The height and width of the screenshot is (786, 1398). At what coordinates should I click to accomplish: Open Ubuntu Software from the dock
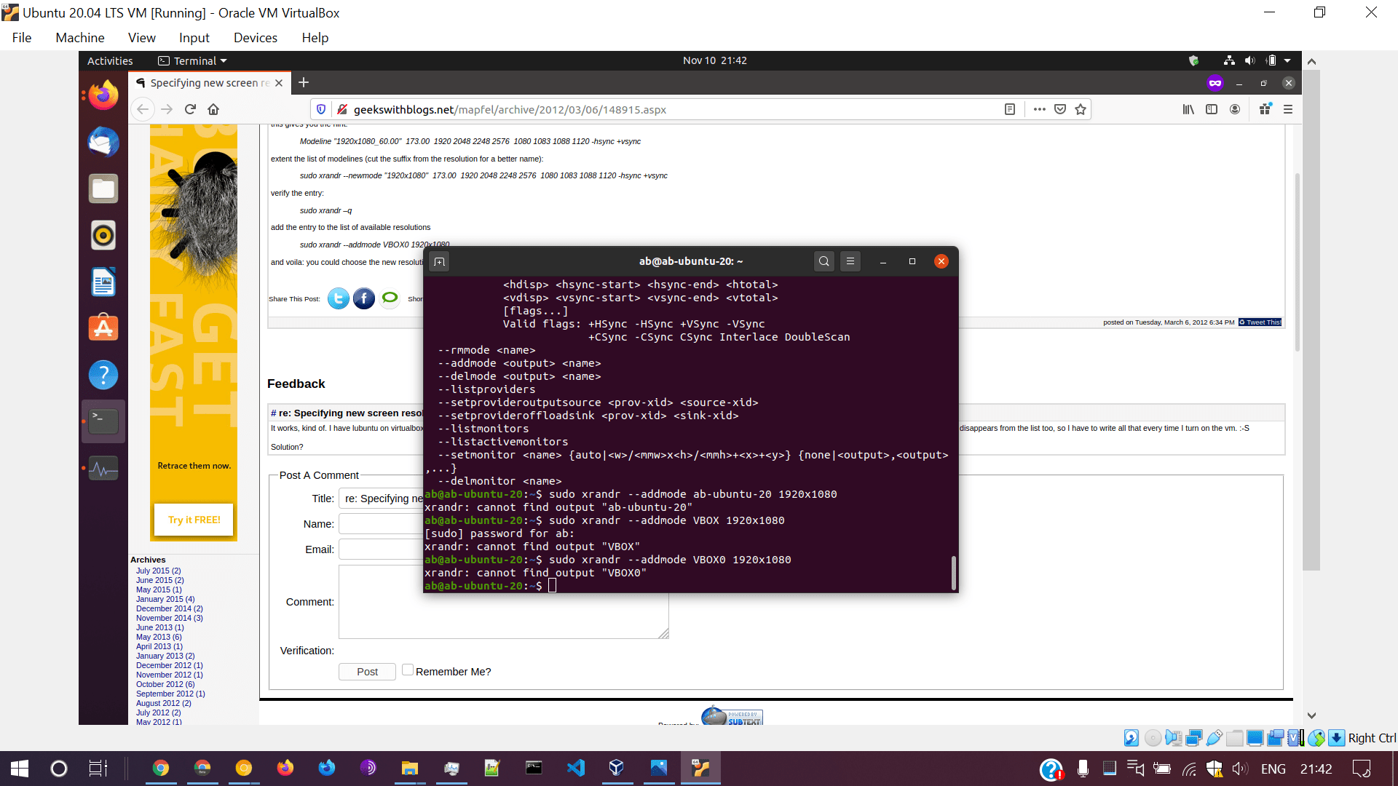pos(103,328)
